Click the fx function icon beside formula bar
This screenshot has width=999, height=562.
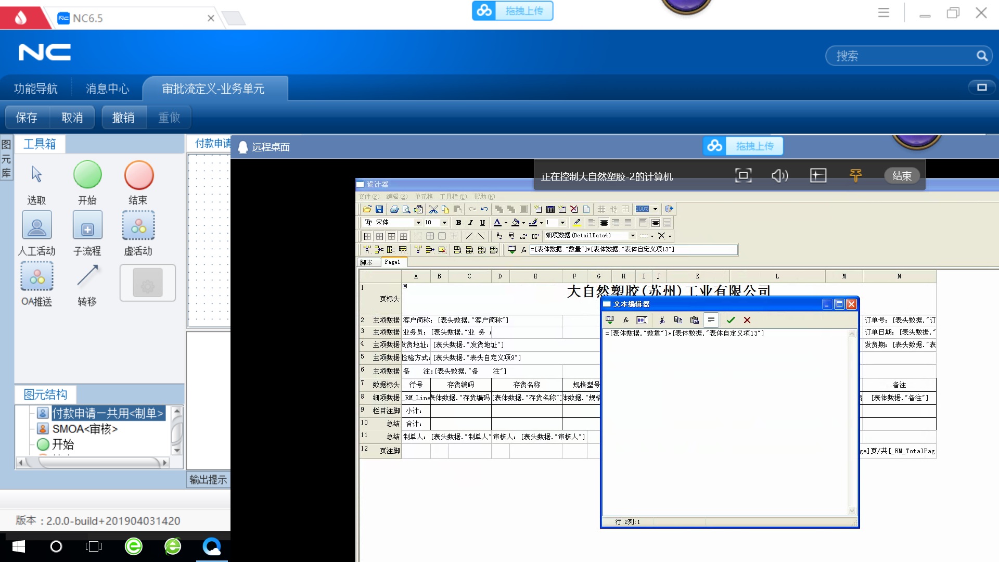tap(524, 250)
